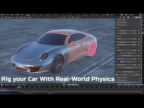Toggle X-ray view icon
144x108 pixels.
[132, 17]
